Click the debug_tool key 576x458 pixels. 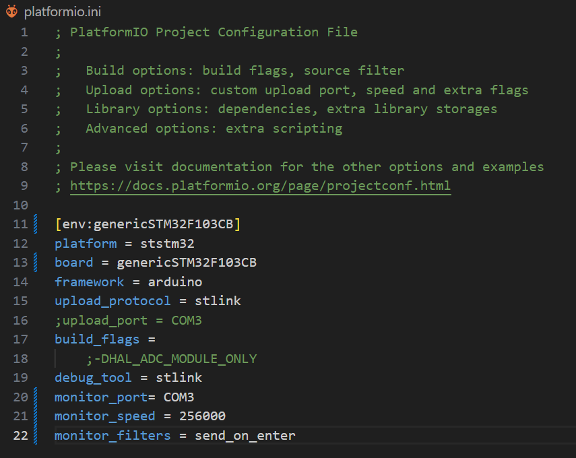93,378
